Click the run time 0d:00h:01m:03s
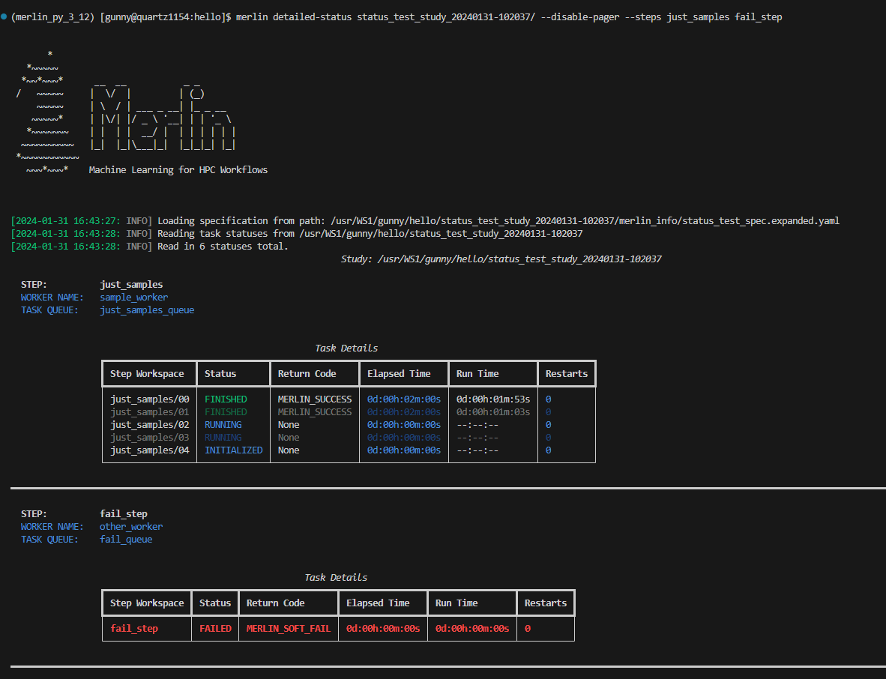The image size is (886, 679). click(493, 412)
